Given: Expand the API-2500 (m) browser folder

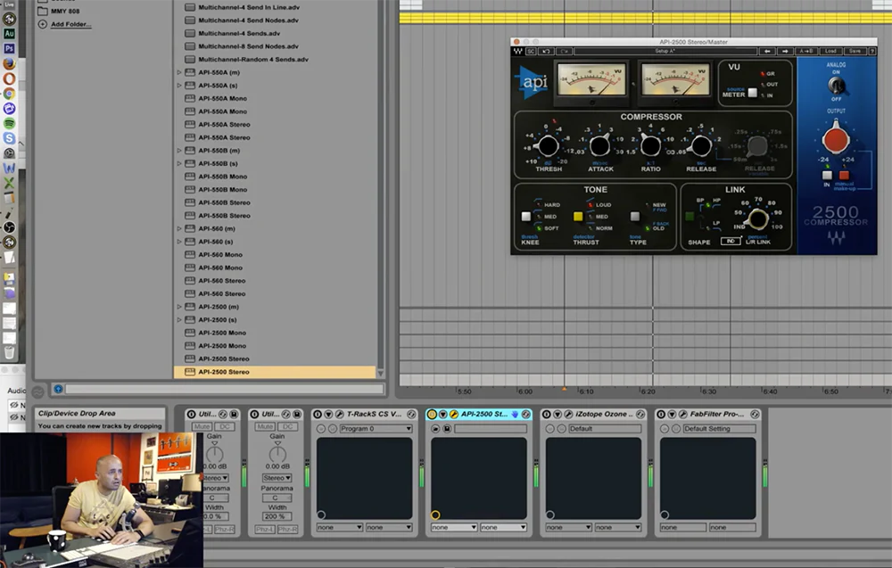Looking at the screenshot, I should click(x=179, y=307).
